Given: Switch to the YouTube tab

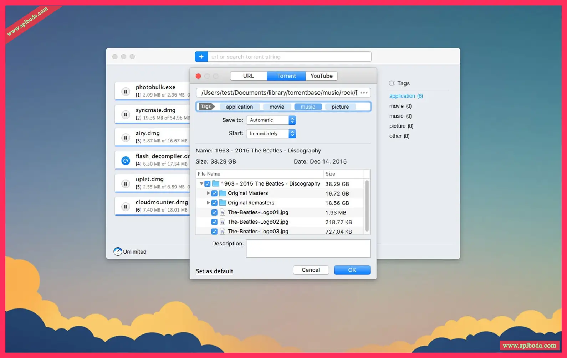Looking at the screenshot, I should [x=321, y=76].
